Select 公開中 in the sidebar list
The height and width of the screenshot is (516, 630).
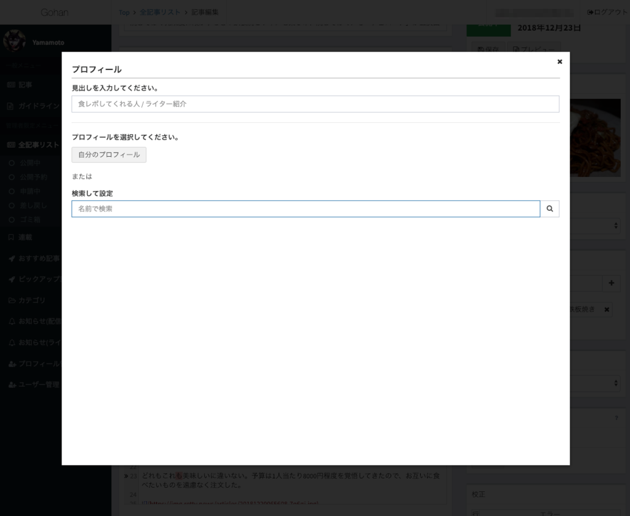click(x=30, y=163)
